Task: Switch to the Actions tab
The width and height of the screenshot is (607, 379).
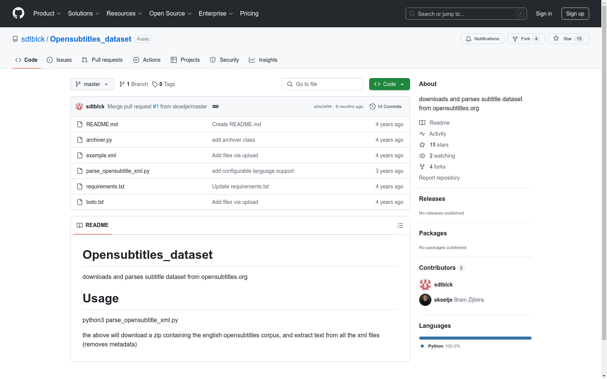Action: (x=147, y=60)
